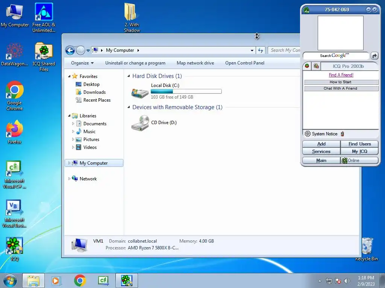This screenshot has width=385, height=288.
Task: Open the Recycle Bin
Action: tap(367, 249)
